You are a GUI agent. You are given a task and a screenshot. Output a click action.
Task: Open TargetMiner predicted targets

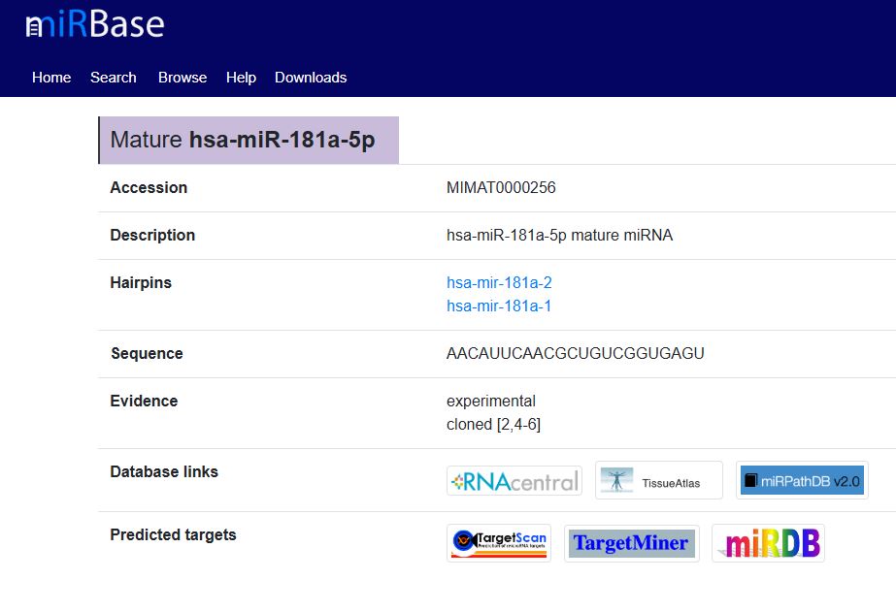[631, 543]
